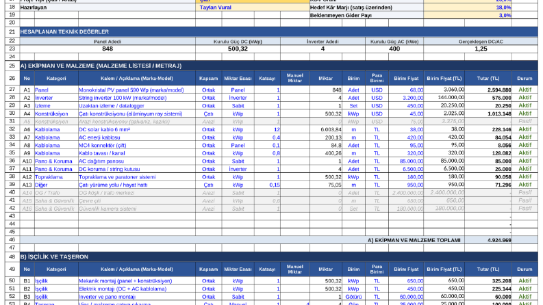Select installed DC power value 500,32
This screenshot has width=543, height=305.
point(238,49)
